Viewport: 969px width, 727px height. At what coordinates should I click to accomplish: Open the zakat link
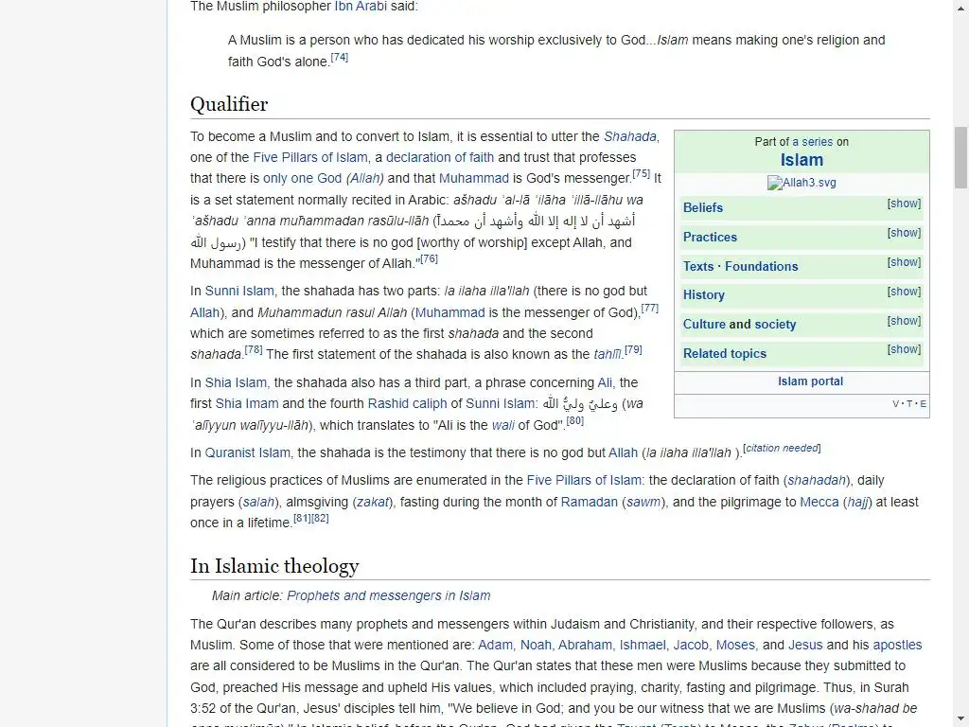[x=373, y=503]
